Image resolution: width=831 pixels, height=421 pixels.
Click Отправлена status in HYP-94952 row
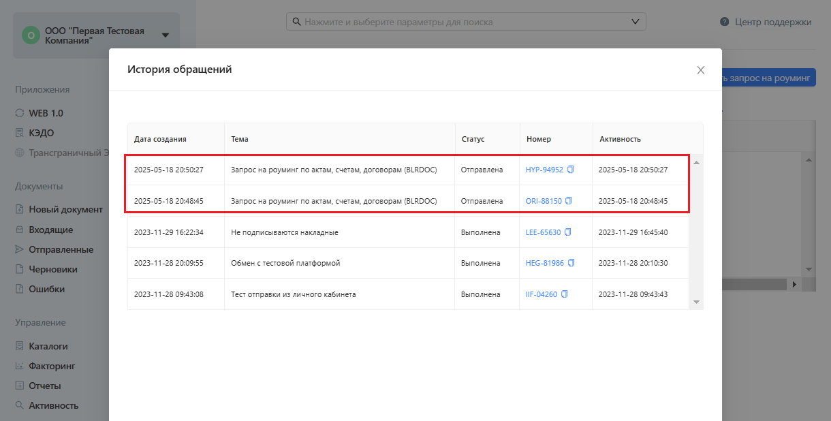(x=482, y=170)
